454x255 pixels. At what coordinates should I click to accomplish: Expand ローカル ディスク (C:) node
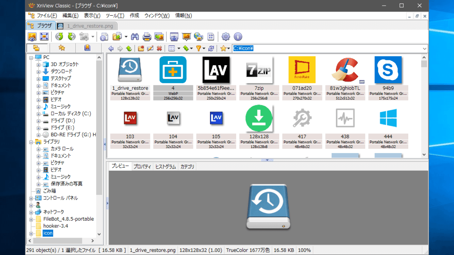[x=38, y=114]
